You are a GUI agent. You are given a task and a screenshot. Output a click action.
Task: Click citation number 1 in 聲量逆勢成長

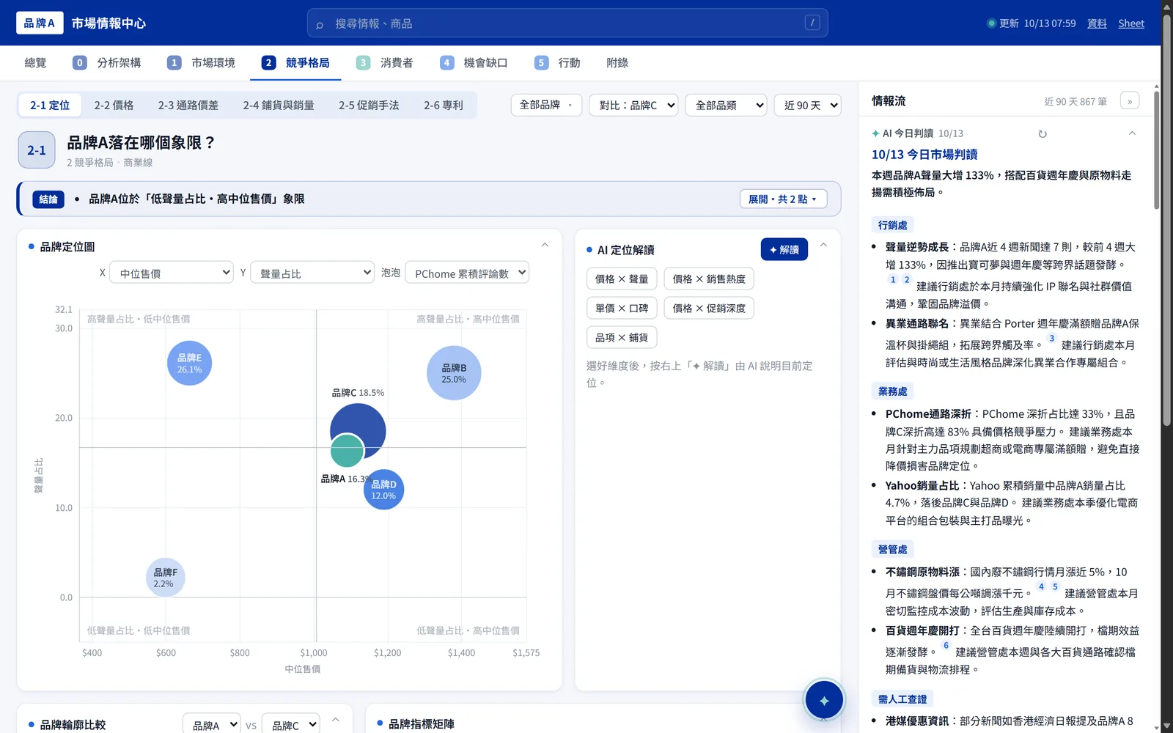(x=892, y=280)
